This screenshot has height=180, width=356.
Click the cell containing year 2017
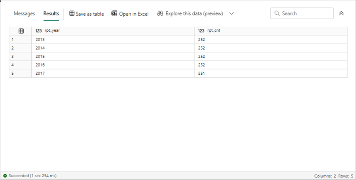[40, 73]
